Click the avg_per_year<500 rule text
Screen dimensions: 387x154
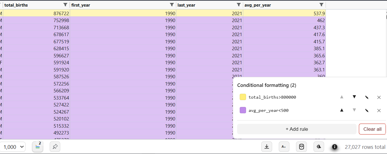(268, 110)
